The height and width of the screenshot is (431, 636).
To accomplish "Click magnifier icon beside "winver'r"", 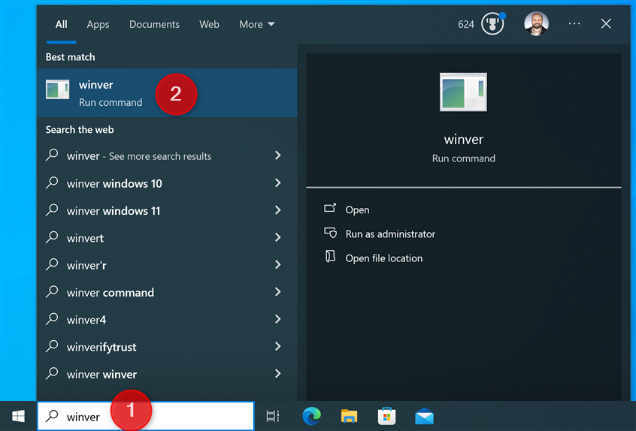I will click(52, 264).
